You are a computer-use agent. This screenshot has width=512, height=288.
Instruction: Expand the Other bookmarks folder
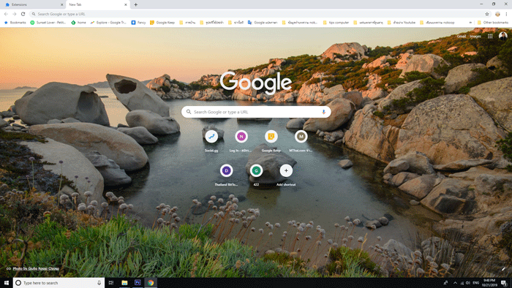[493, 23]
